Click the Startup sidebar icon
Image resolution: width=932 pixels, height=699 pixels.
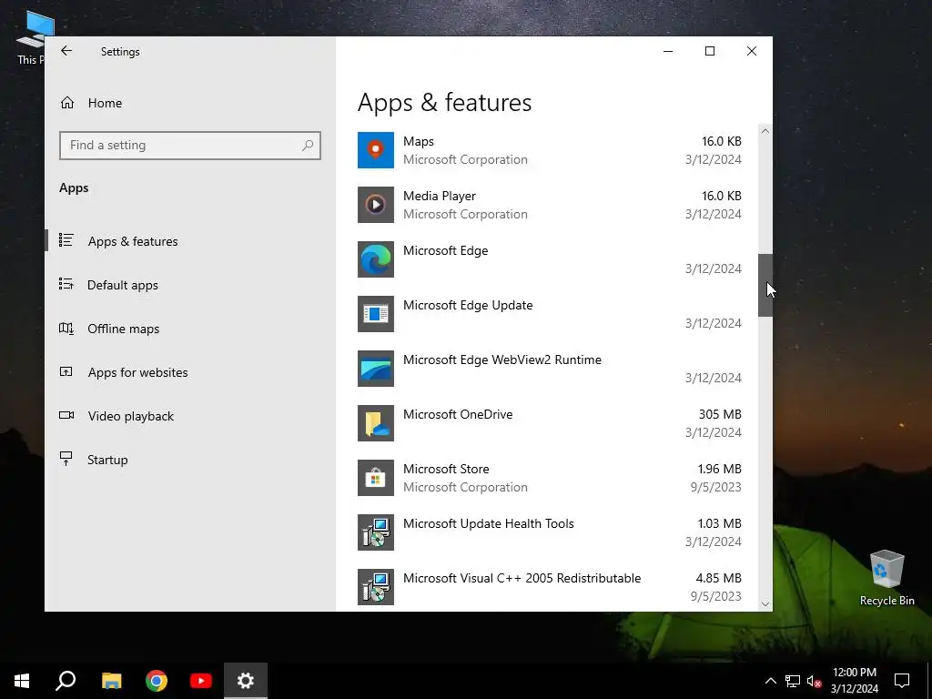66,459
